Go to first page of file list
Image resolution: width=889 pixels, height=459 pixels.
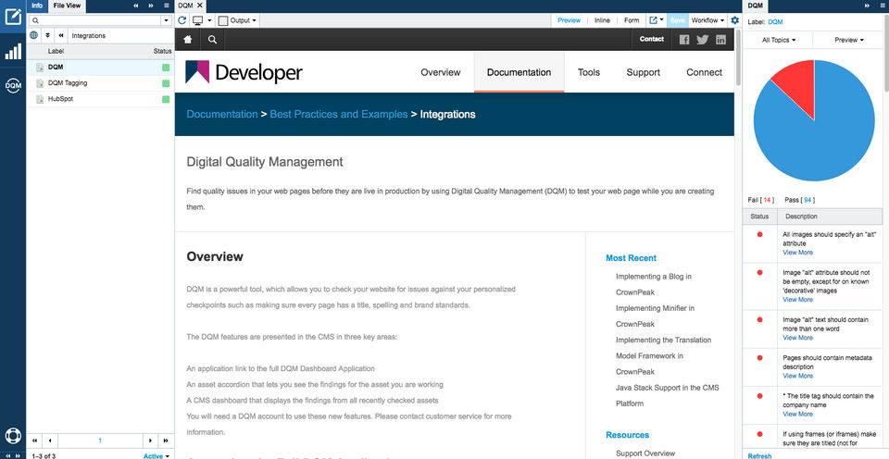[35, 440]
